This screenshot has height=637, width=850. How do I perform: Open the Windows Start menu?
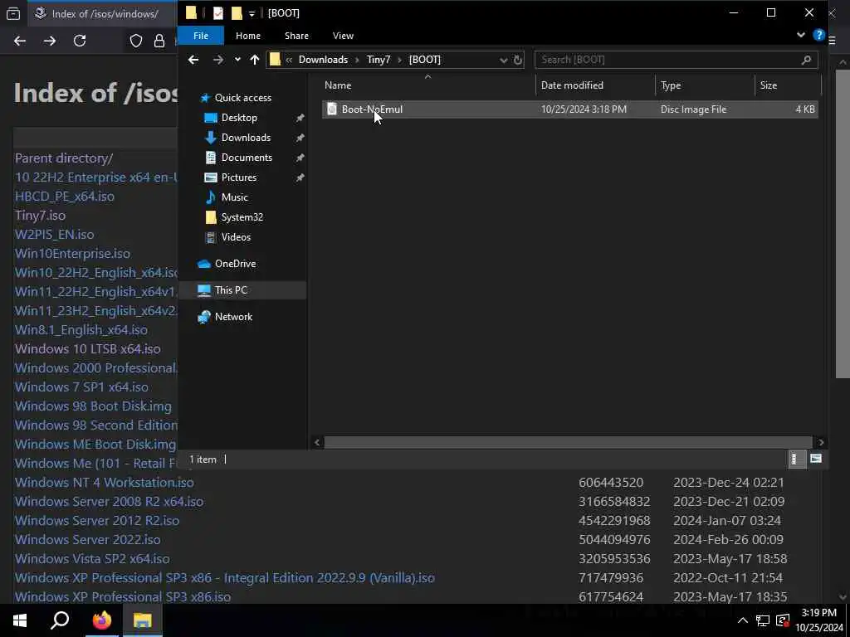point(20,620)
